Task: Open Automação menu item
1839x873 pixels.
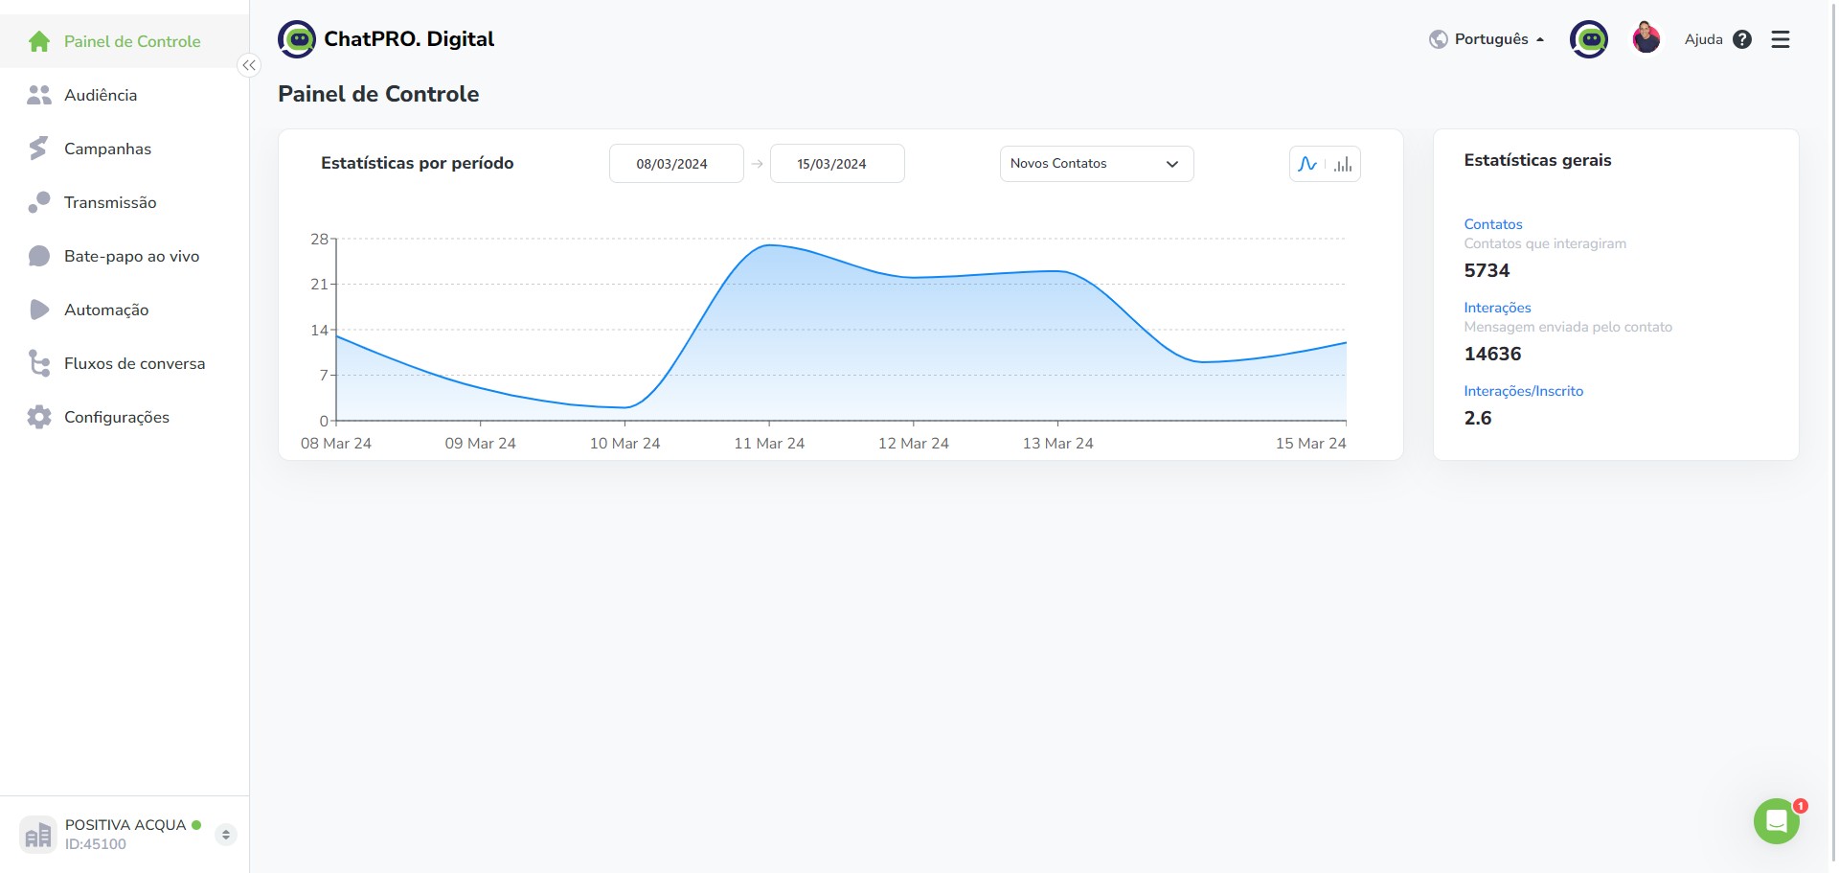Action: click(x=125, y=310)
